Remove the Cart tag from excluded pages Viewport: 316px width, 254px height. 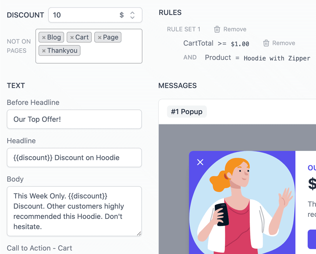click(73, 37)
